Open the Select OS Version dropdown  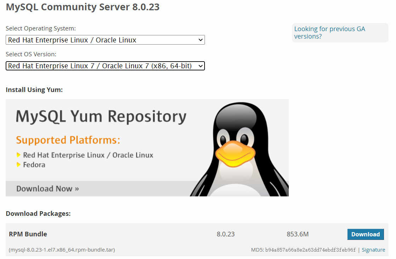105,66
